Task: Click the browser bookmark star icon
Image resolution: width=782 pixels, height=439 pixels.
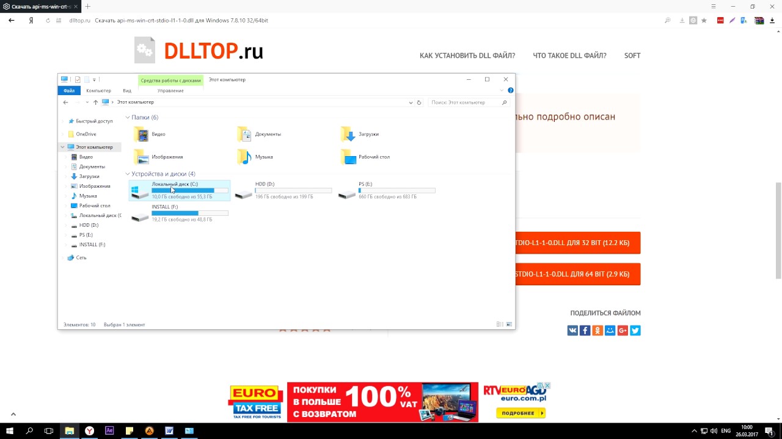Action: (704, 20)
